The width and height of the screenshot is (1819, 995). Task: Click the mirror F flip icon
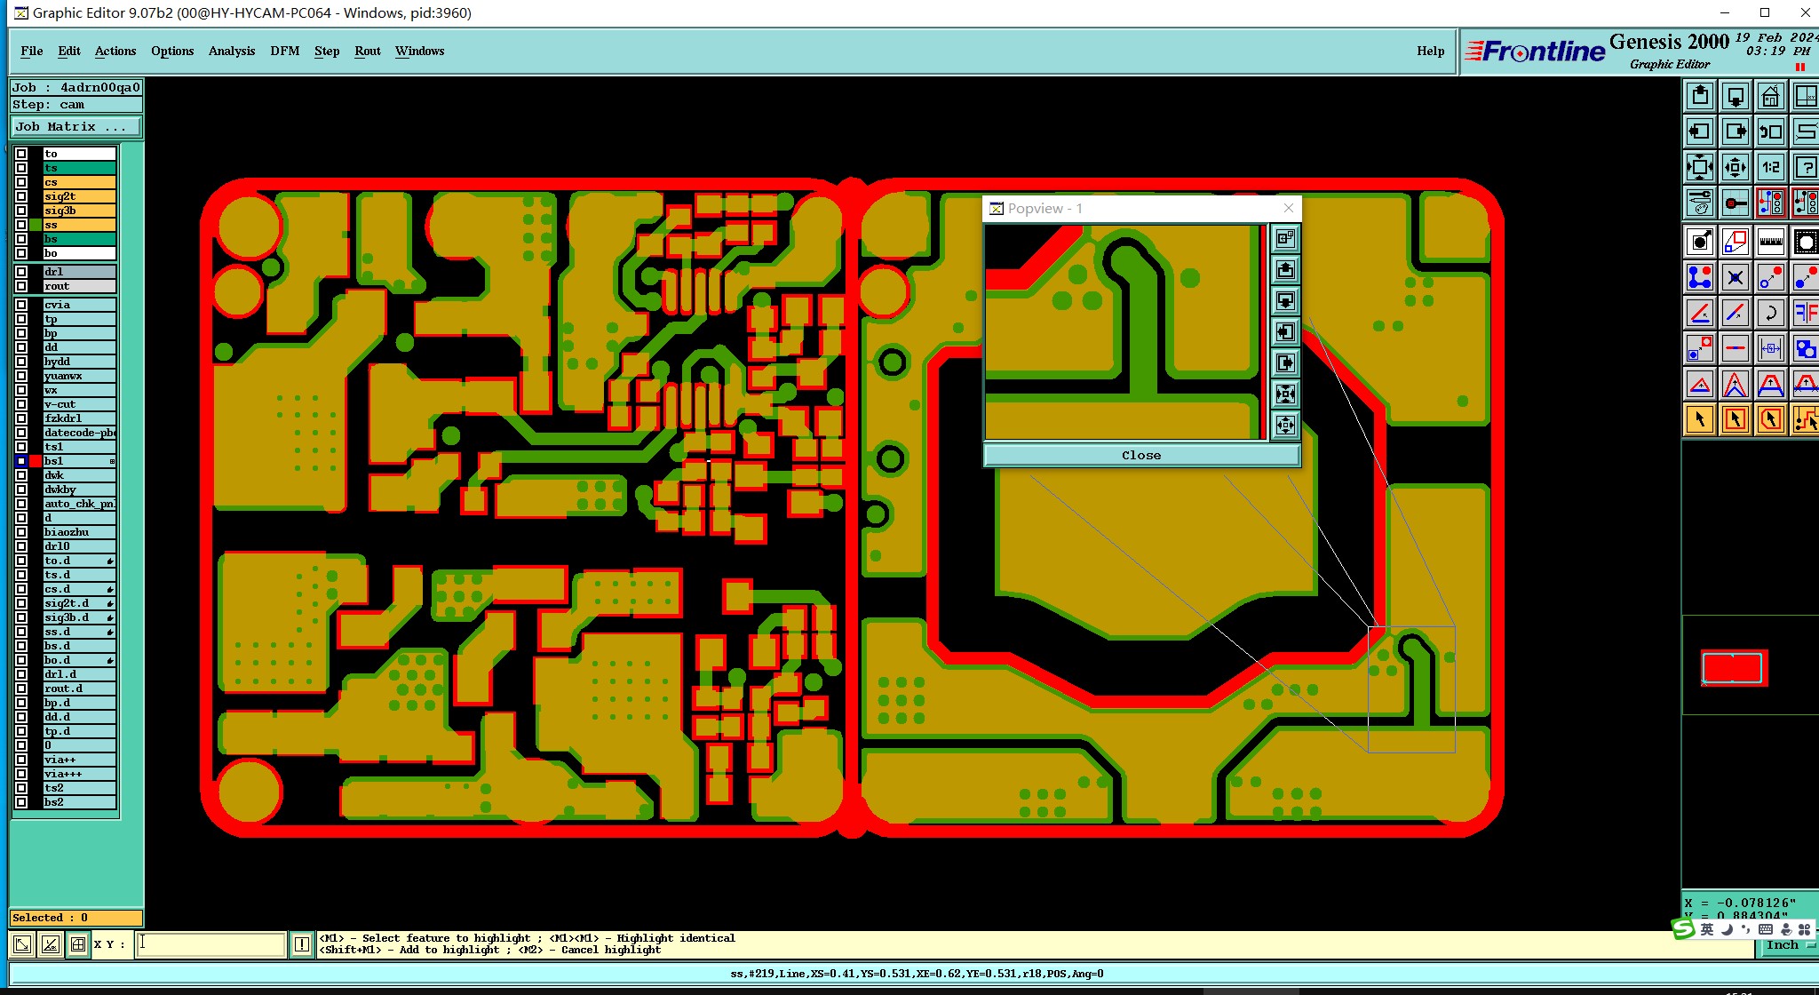click(x=1805, y=313)
